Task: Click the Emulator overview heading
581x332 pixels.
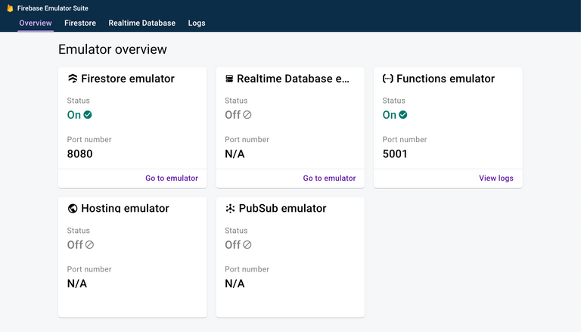Action: [113, 49]
